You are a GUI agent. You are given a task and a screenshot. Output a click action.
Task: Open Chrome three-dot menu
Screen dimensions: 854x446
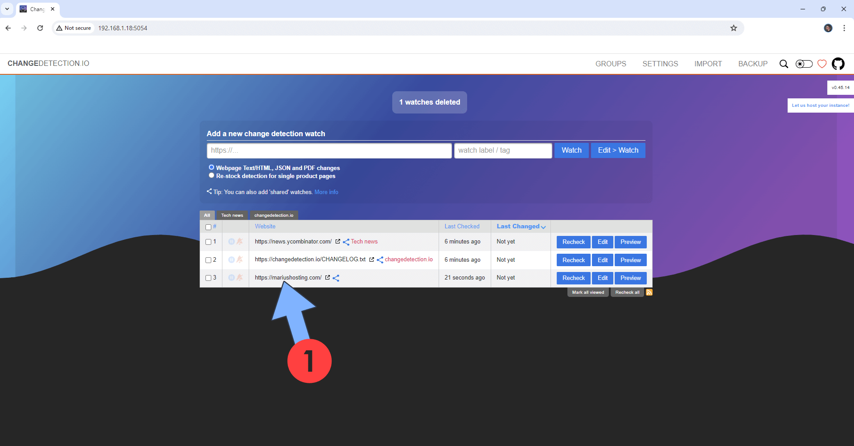(x=844, y=28)
